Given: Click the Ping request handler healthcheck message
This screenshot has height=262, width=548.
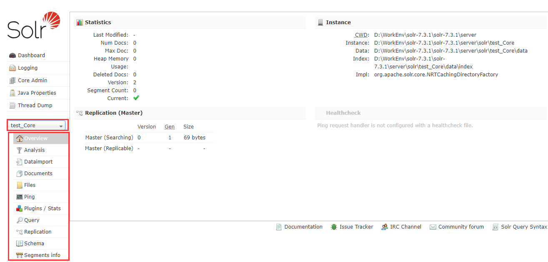Looking at the screenshot, I should [395, 126].
